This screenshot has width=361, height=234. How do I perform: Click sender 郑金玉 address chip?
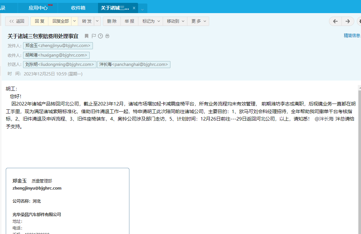click(58, 46)
